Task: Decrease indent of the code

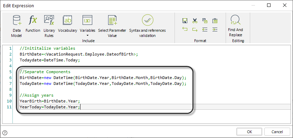Action: click(x=205, y=29)
